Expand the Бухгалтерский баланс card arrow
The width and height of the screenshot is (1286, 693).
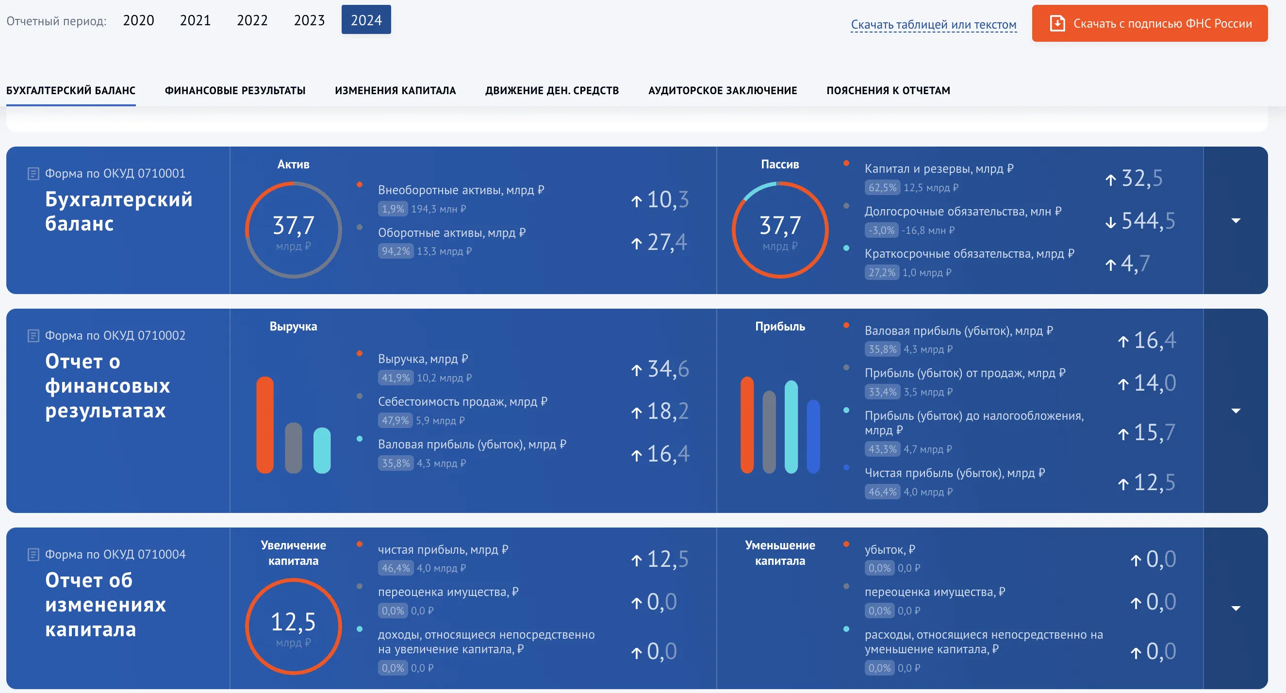click(1236, 220)
